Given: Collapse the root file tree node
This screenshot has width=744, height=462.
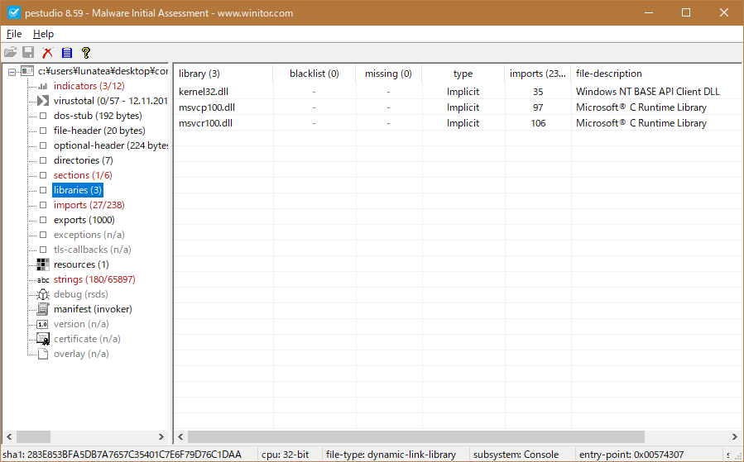Looking at the screenshot, I should [12, 72].
